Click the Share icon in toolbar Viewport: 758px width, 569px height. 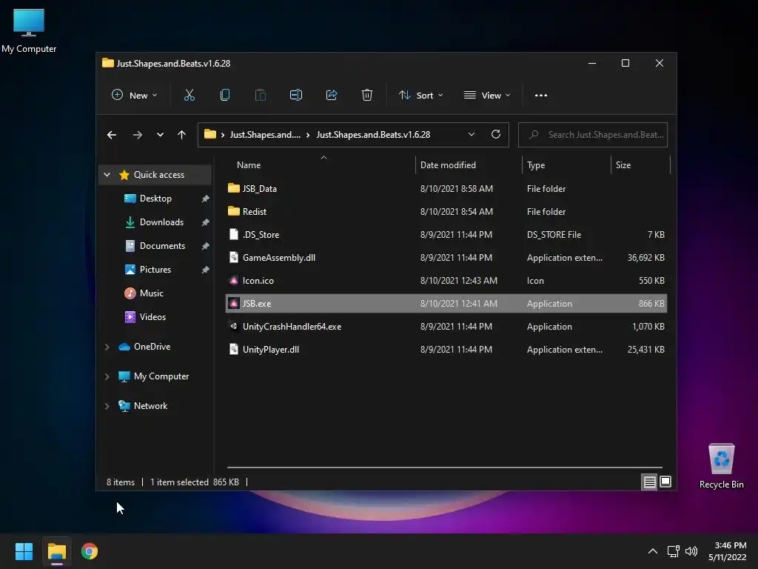tap(332, 96)
